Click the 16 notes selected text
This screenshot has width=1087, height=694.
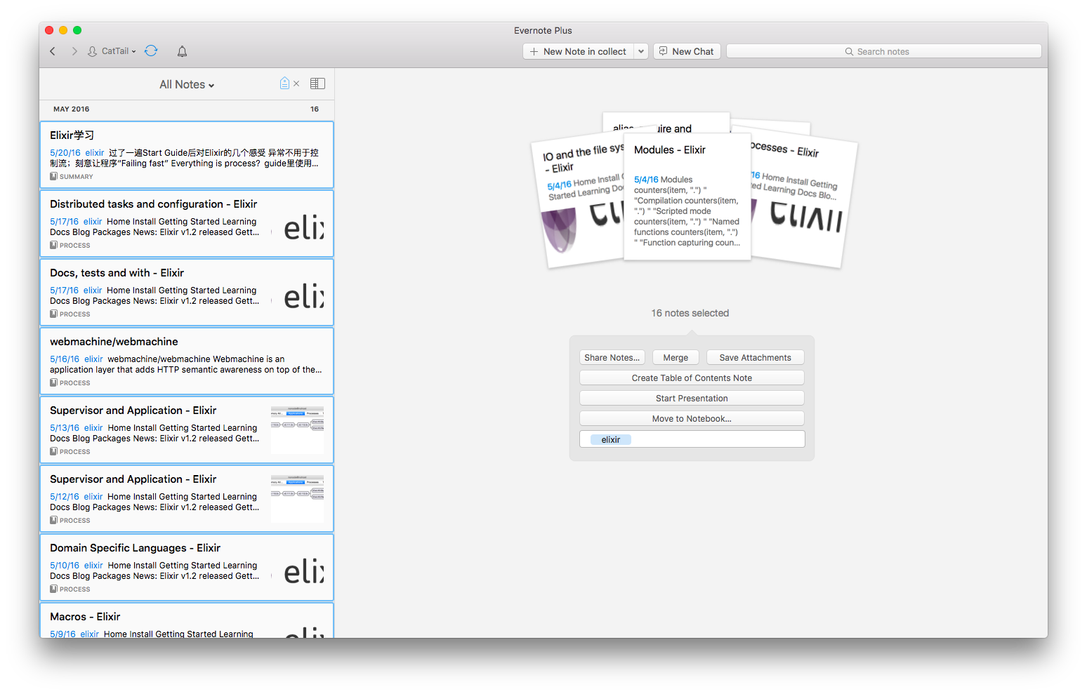690,313
